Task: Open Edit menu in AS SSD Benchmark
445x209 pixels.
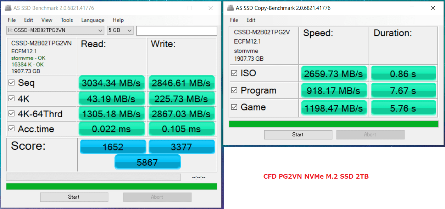Action: (x=29, y=20)
